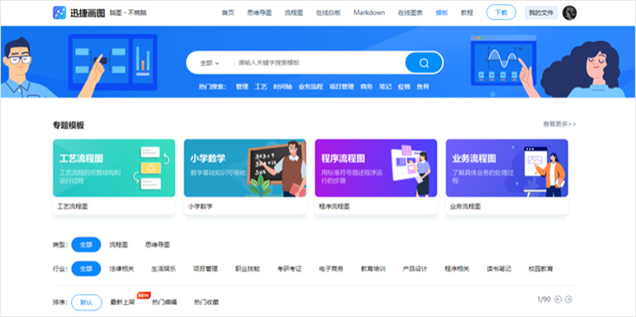Open Markdown in the top navigation

click(369, 12)
